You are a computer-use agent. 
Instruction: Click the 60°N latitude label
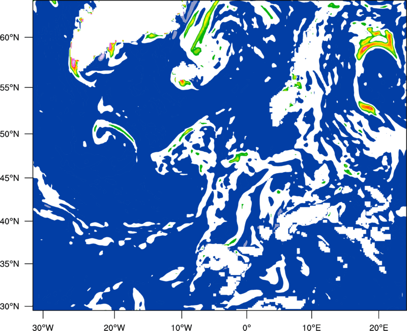point(10,37)
